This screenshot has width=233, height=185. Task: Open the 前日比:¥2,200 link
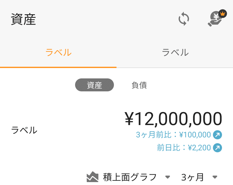click(184, 148)
